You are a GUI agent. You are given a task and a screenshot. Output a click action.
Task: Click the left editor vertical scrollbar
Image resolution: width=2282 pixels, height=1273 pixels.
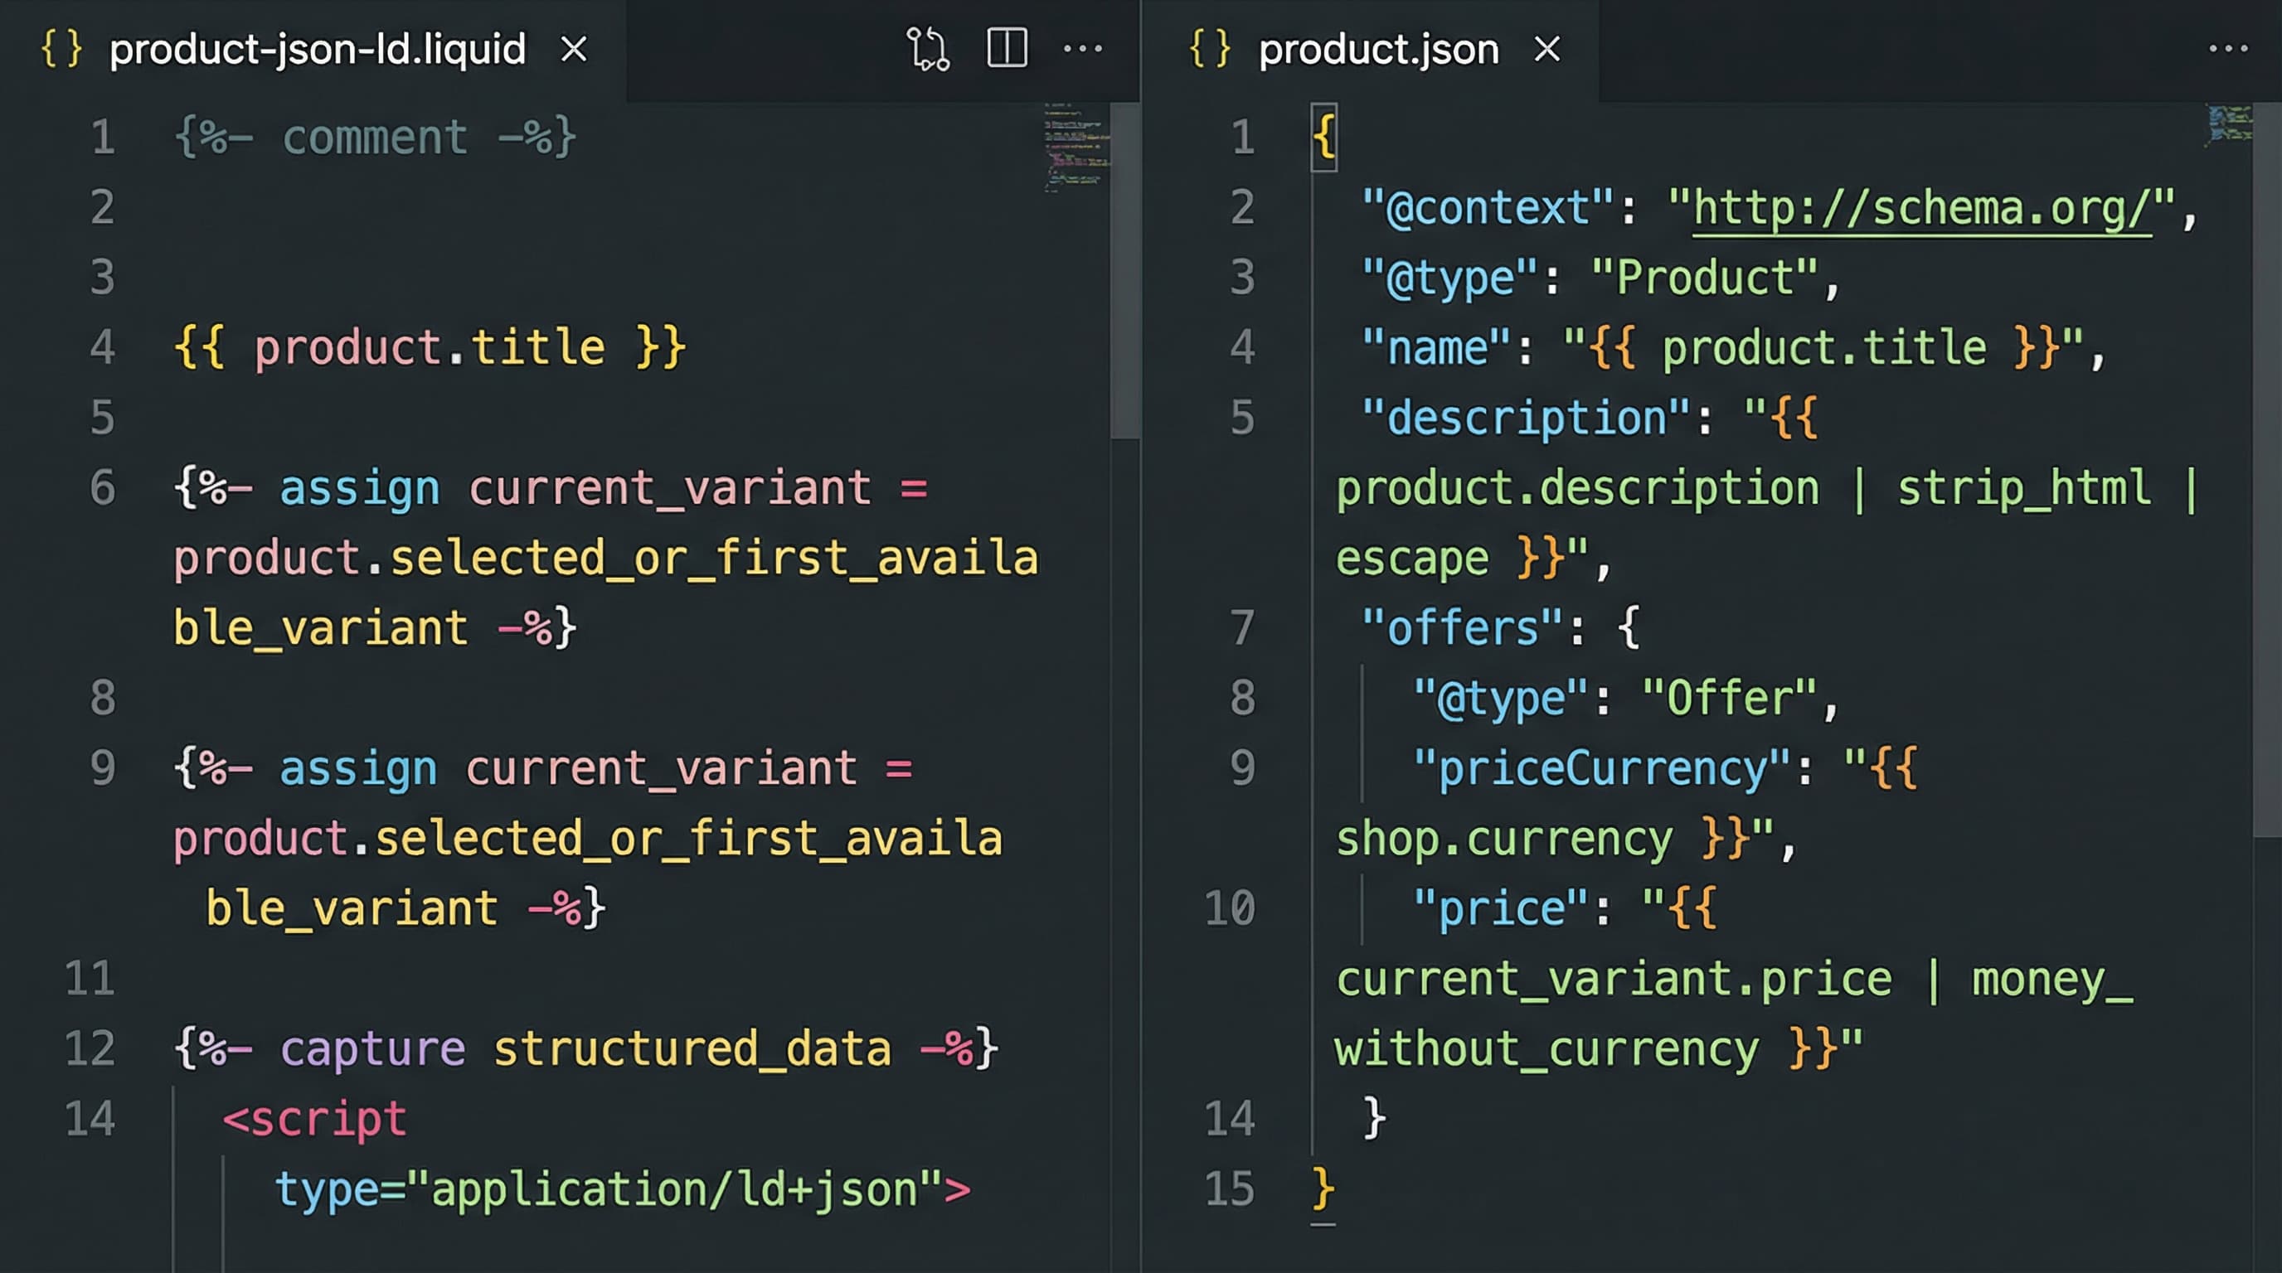tap(1124, 270)
